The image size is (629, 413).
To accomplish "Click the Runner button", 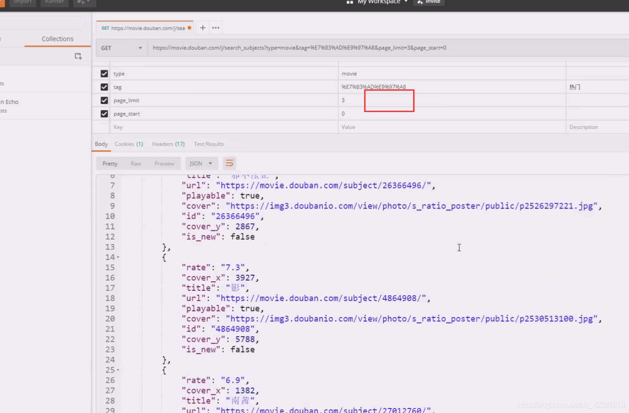I will click(x=54, y=2).
